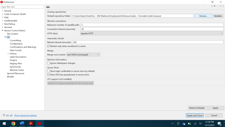The height and width of the screenshot is (127, 225).
Task: Open the Models preferences page
Action: 10,77
